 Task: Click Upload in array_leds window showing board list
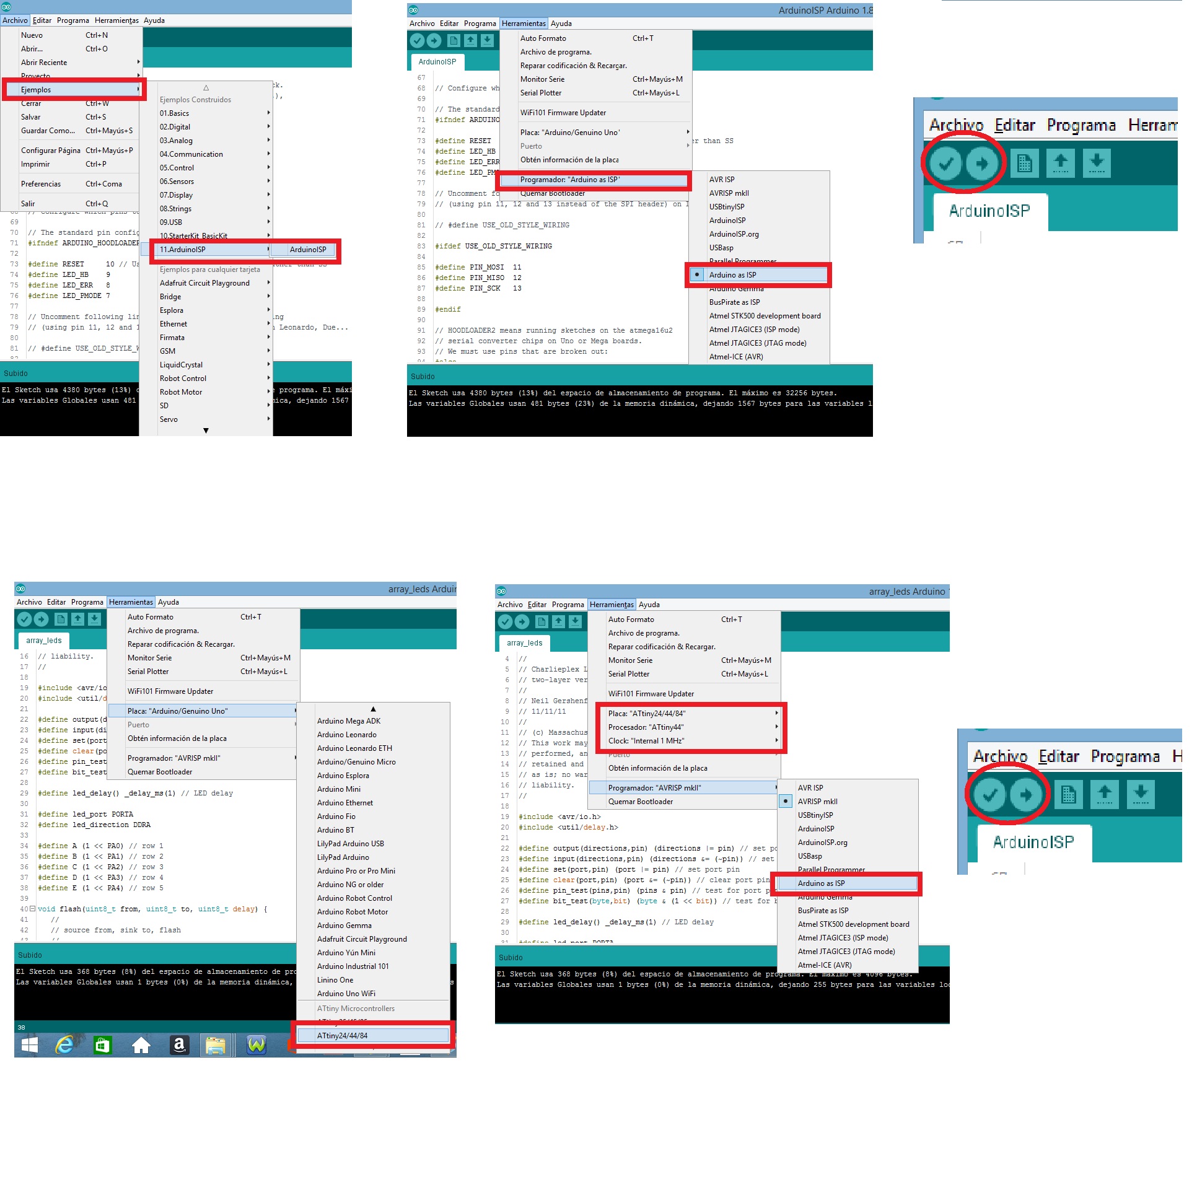click(41, 619)
